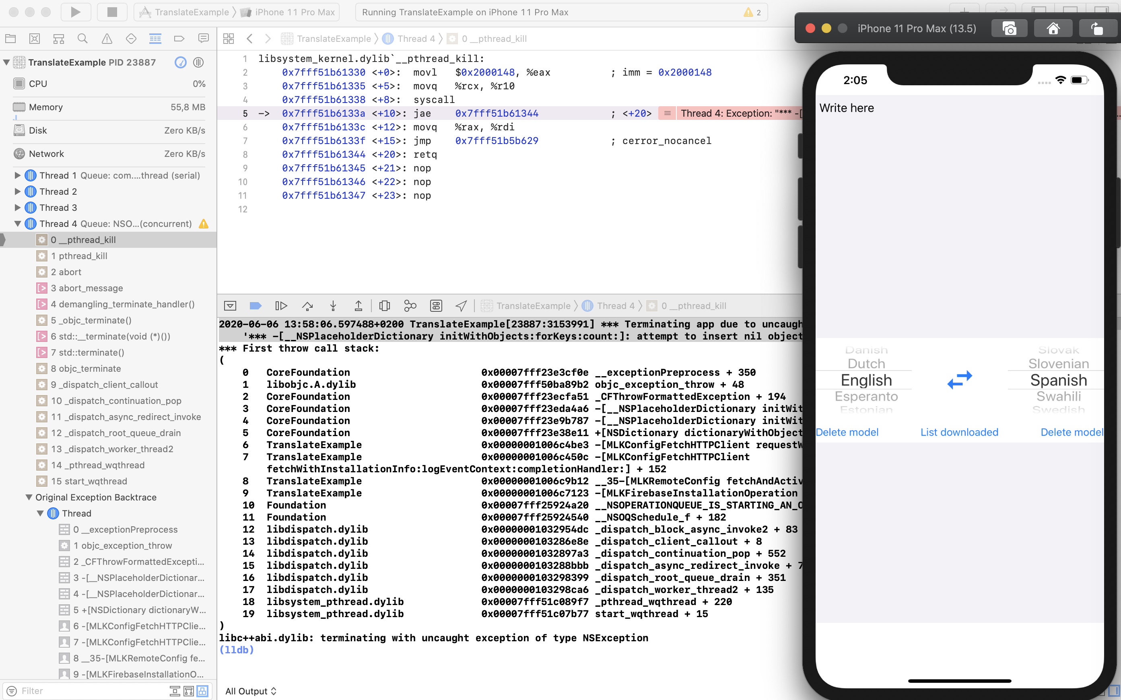
Task: Step out of the current function
Action: click(359, 306)
